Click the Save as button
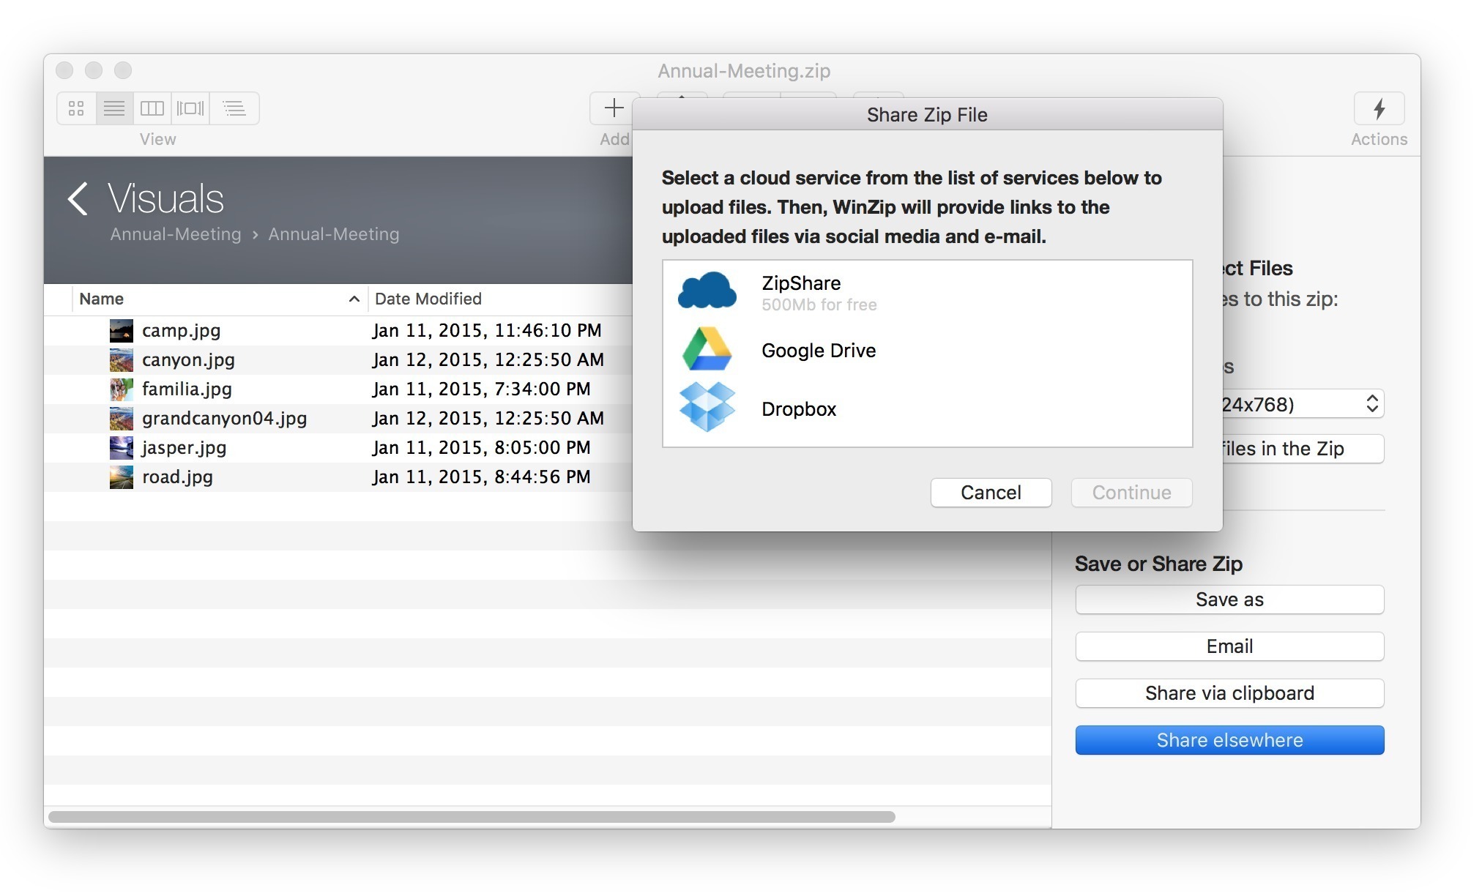Viewport: 1482px width, 896px height. [x=1229, y=599]
